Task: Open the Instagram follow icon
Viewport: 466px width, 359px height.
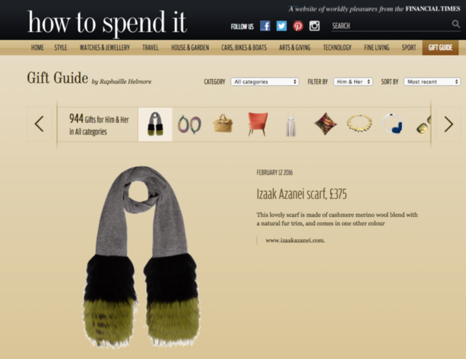Action: click(x=315, y=26)
